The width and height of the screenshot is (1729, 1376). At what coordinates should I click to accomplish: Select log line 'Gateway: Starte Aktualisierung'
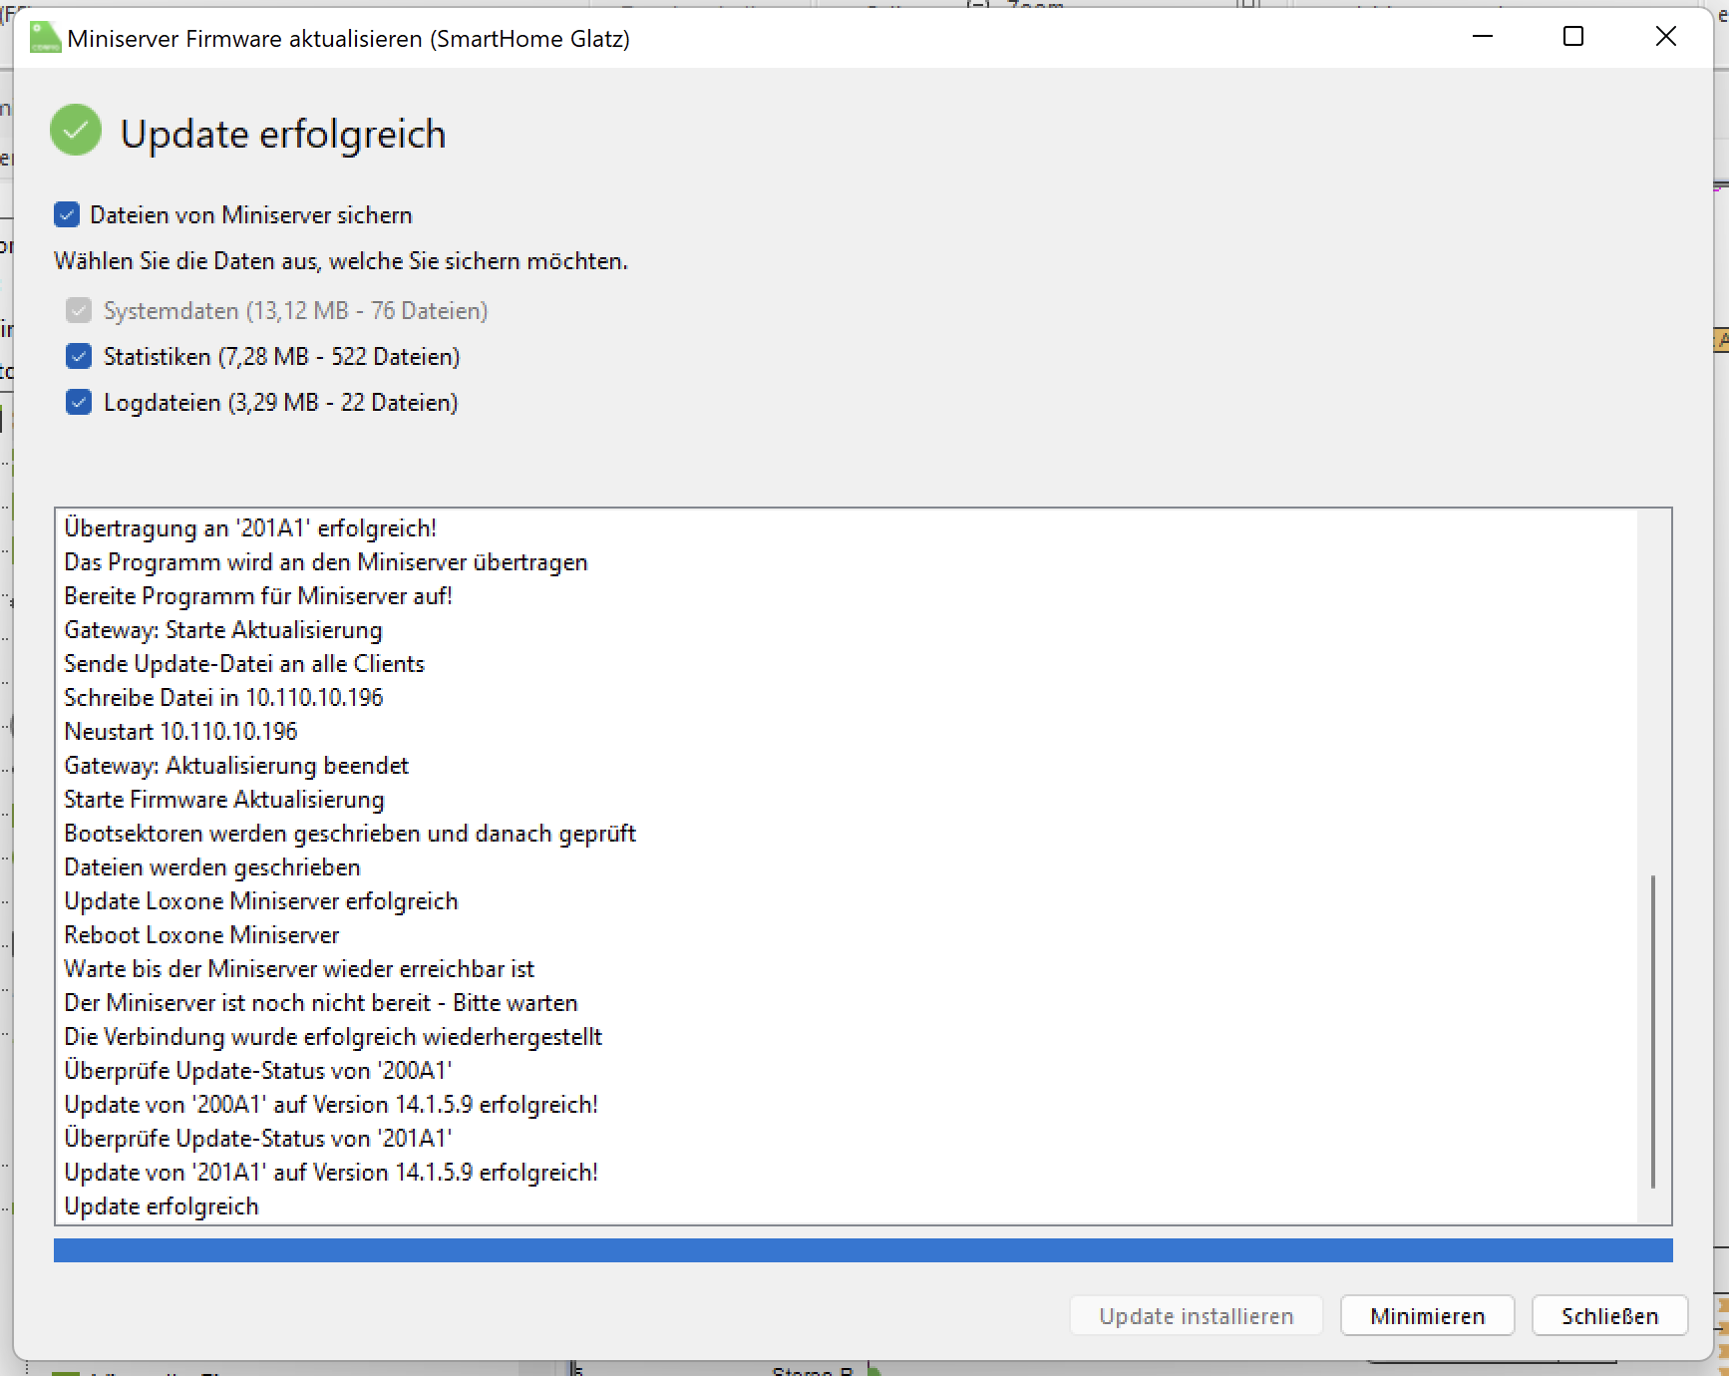(223, 629)
